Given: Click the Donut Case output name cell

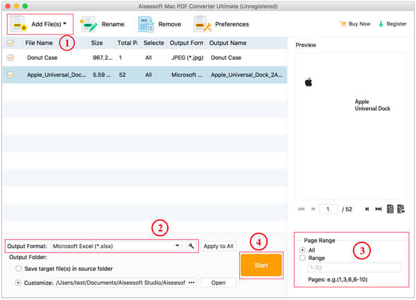Looking at the screenshot, I should (x=226, y=58).
